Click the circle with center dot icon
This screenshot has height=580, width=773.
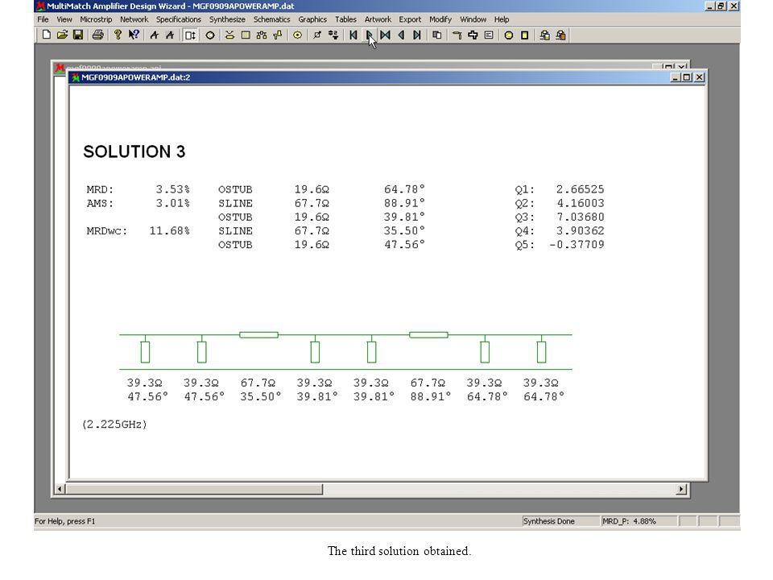click(x=297, y=35)
